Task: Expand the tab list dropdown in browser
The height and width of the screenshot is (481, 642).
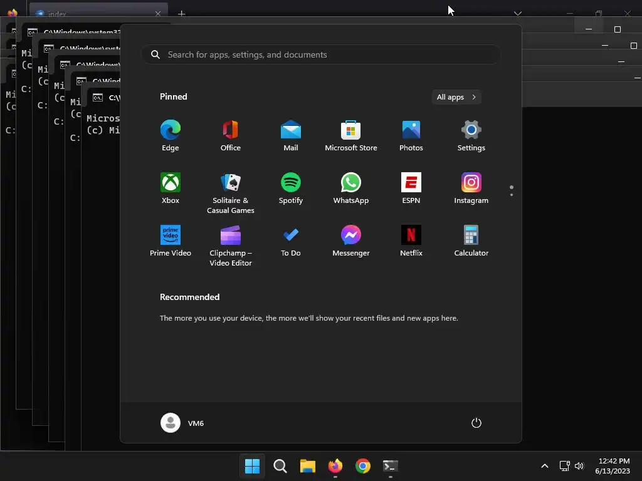Action: (x=517, y=13)
